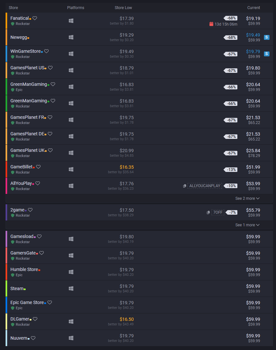This screenshot has height=350, width=276.
Task: Click the red dot after GameBillet name
Action: (34, 168)
